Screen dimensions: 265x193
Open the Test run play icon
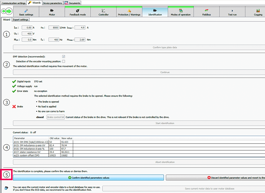[232, 11]
